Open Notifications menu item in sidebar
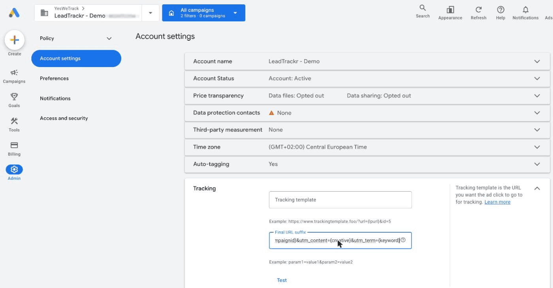This screenshot has height=288, width=553. [55, 98]
